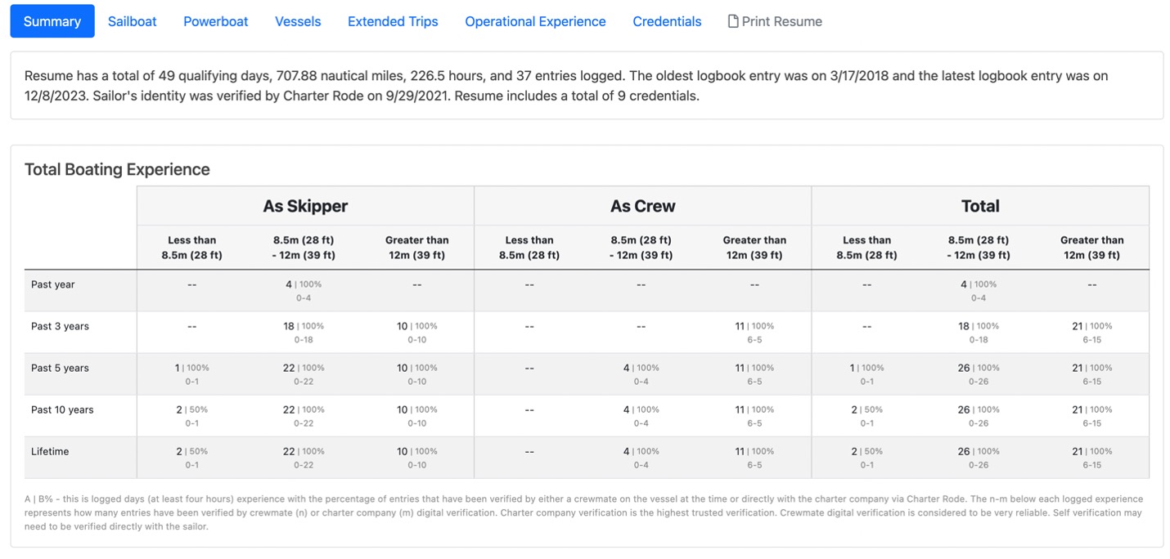Switch to the Sailboat tab

click(132, 21)
